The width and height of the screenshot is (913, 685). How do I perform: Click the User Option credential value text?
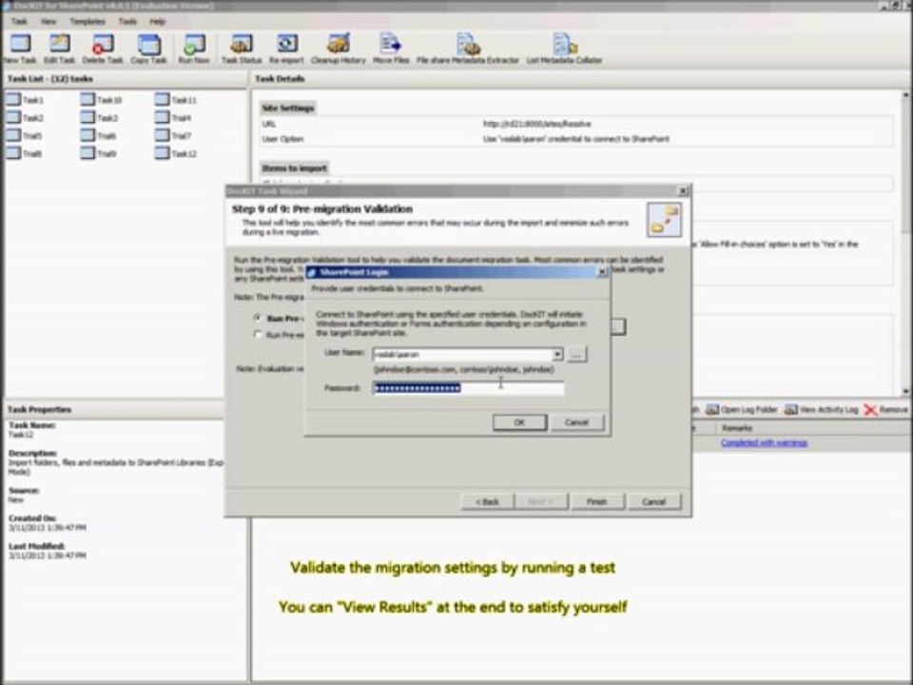tap(576, 139)
